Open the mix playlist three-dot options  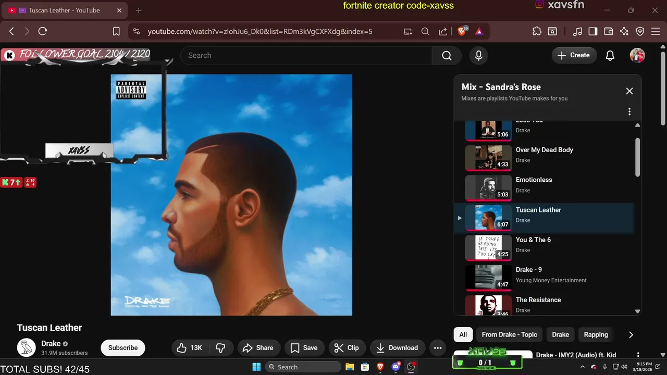[629, 111]
